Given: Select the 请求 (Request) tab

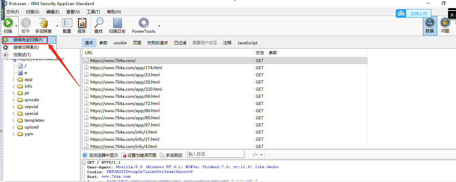Looking at the screenshot, I should pos(89,43).
